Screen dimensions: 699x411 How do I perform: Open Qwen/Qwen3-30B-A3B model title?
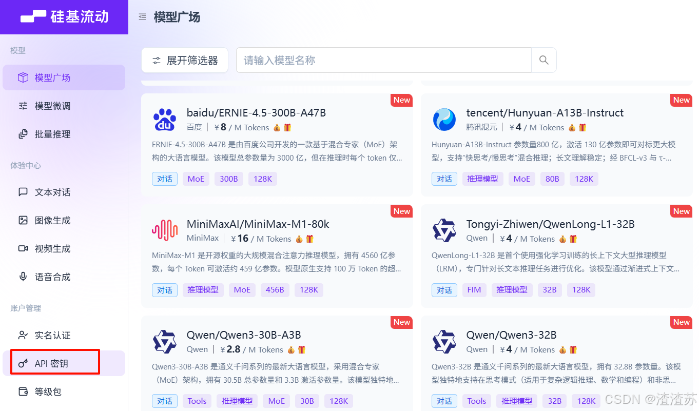(x=244, y=335)
